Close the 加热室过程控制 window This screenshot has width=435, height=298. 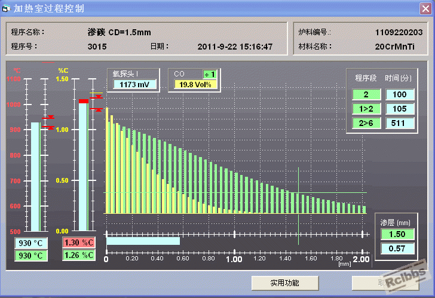(425, 8)
